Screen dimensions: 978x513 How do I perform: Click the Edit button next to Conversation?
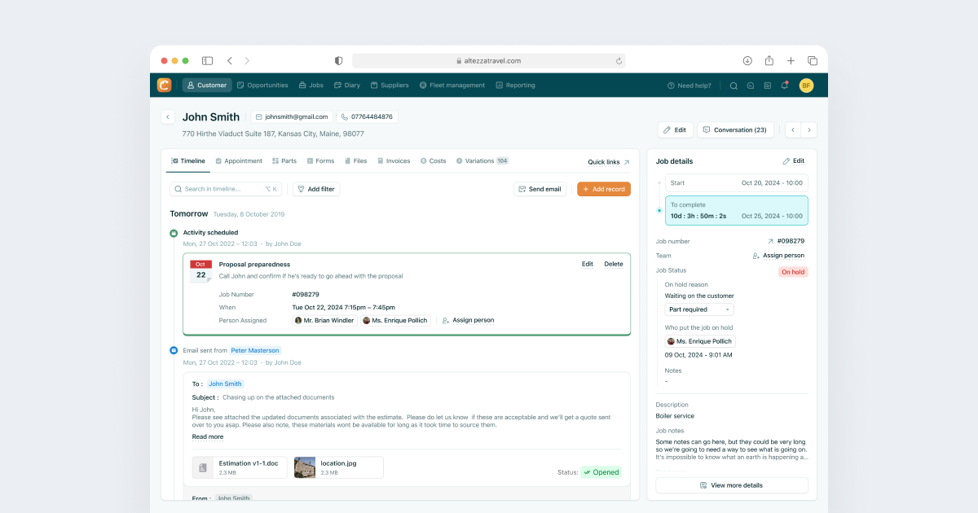tap(675, 129)
